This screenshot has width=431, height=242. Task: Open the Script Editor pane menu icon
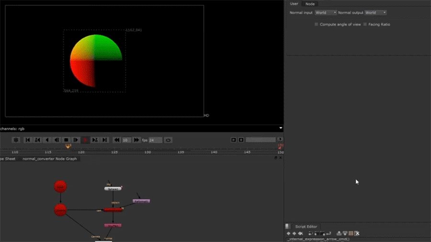point(287,226)
